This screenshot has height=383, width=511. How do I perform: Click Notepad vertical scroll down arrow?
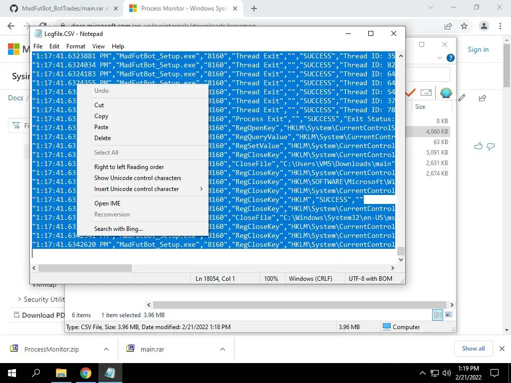pos(401,259)
